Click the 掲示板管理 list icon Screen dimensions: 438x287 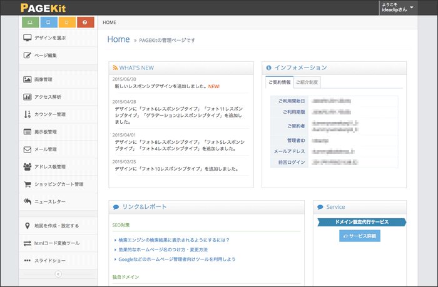pos(27,132)
